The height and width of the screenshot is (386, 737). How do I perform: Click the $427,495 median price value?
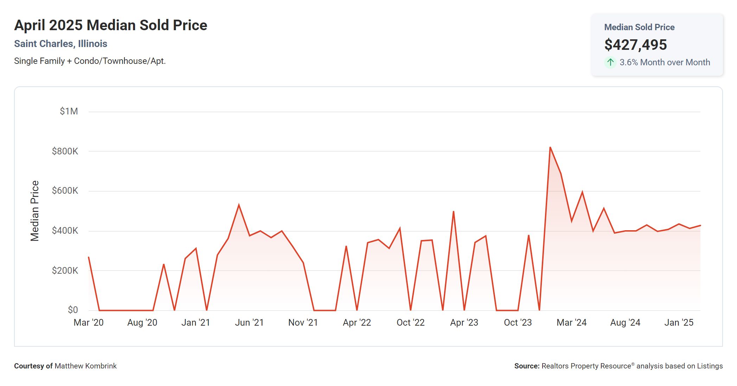(x=635, y=45)
